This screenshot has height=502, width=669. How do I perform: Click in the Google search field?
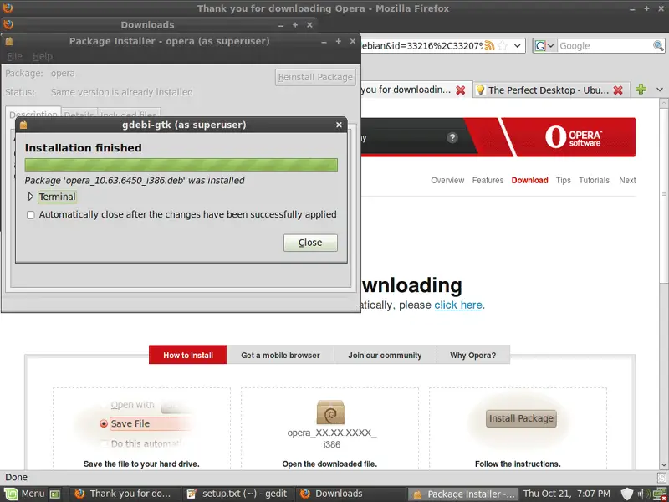[605, 46]
